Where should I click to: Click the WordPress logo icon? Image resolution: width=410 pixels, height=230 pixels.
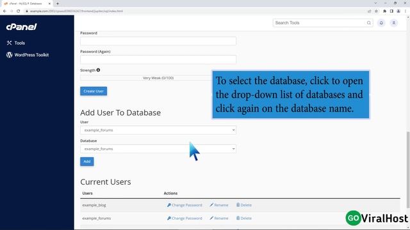pos(10,55)
